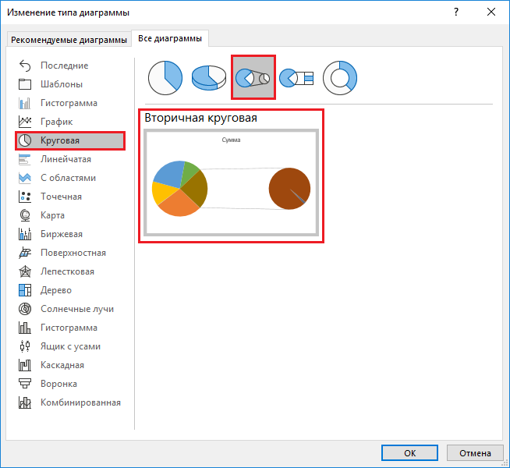
Task: Click the График line-chart icon
Action: (25, 122)
